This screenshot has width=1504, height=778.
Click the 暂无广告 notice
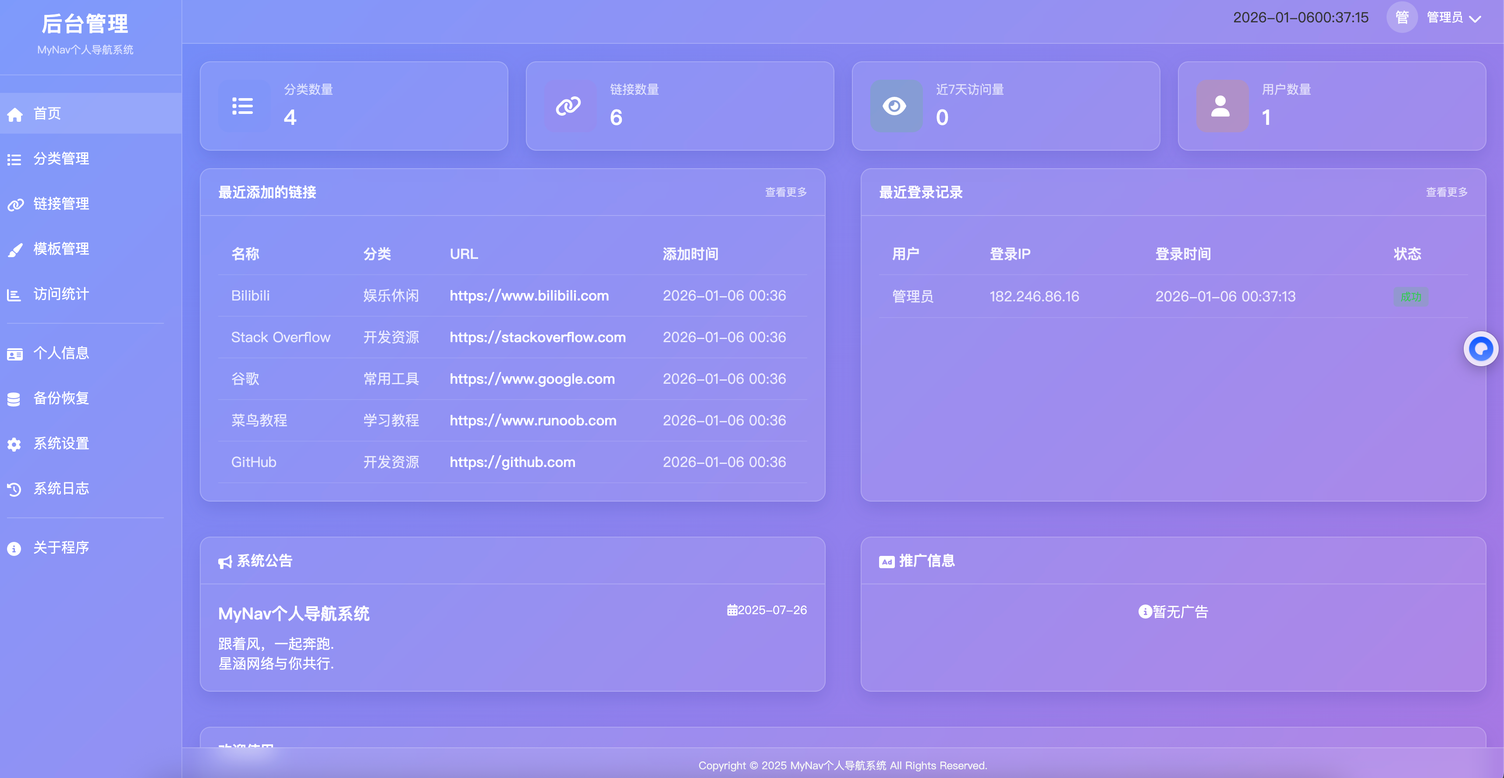pos(1174,612)
